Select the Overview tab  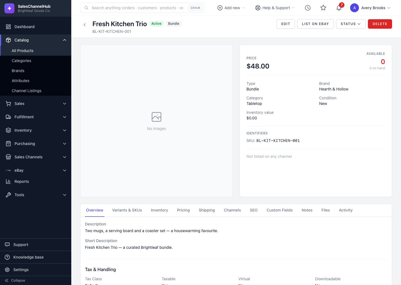pyautogui.click(x=95, y=210)
